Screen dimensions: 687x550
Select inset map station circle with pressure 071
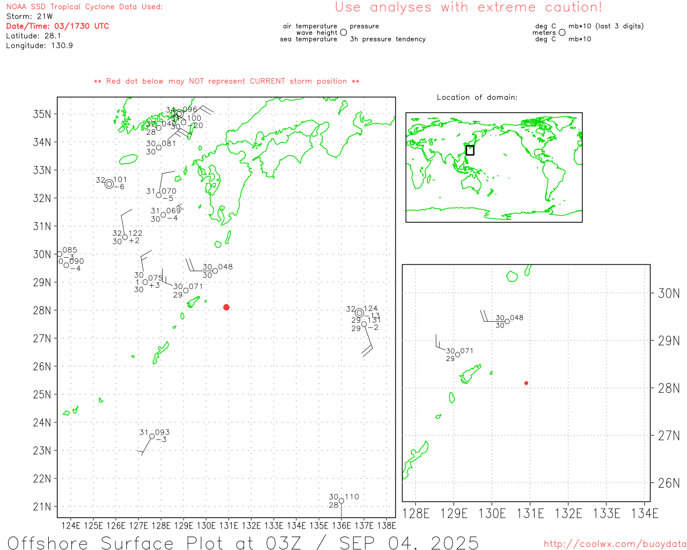(x=457, y=354)
